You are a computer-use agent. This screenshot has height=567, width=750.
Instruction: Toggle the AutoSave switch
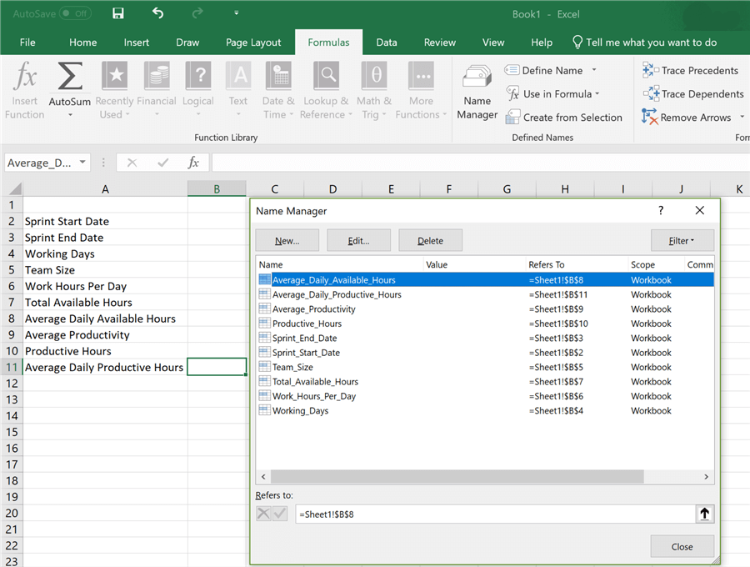tap(75, 14)
